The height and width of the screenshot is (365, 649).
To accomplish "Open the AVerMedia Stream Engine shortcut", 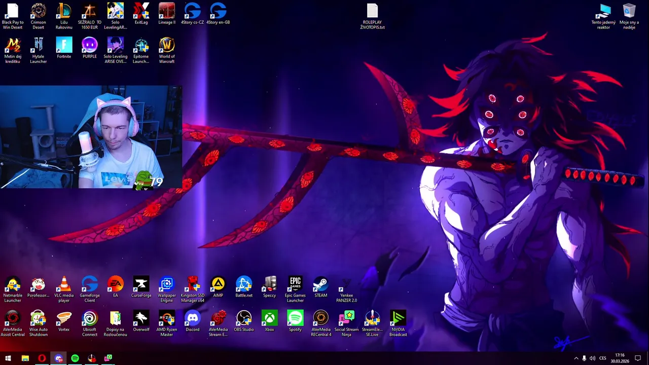I will click(218, 323).
